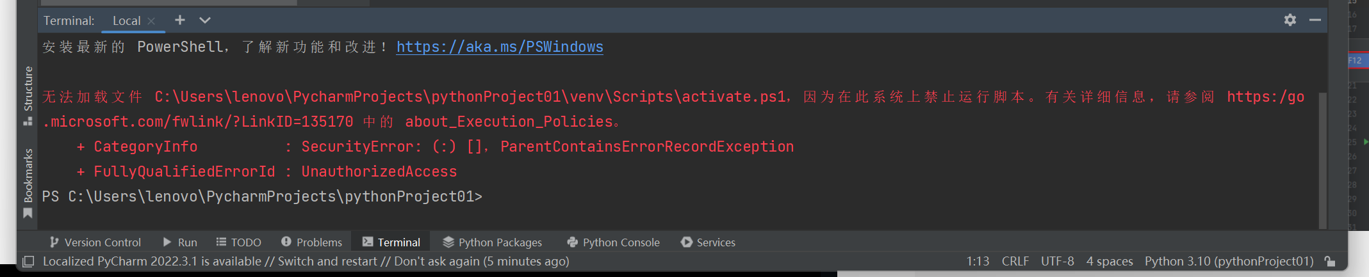Open the Version Control tool window
1369x277 pixels.
click(95, 242)
